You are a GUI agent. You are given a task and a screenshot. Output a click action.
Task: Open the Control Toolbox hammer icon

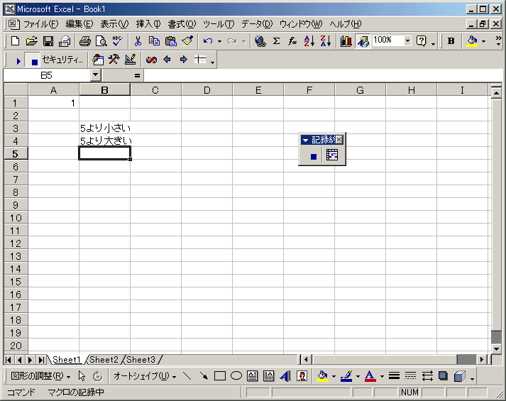(114, 60)
